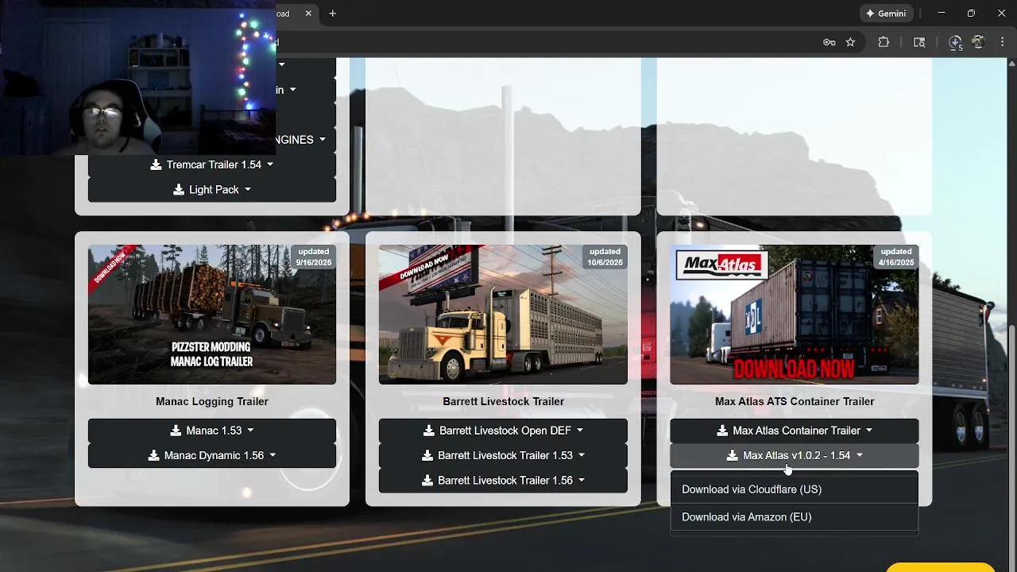The image size is (1017, 572).
Task: Bookmark this page with the star icon
Action: [x=851, y=42]
